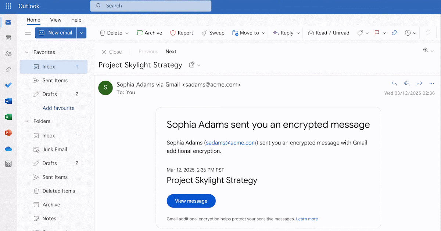Image resolution: width=441 pixels, height=231 pixels.
Task: Launch Word from the app rail
Action: pyautogui.click(x=8, y=101)
